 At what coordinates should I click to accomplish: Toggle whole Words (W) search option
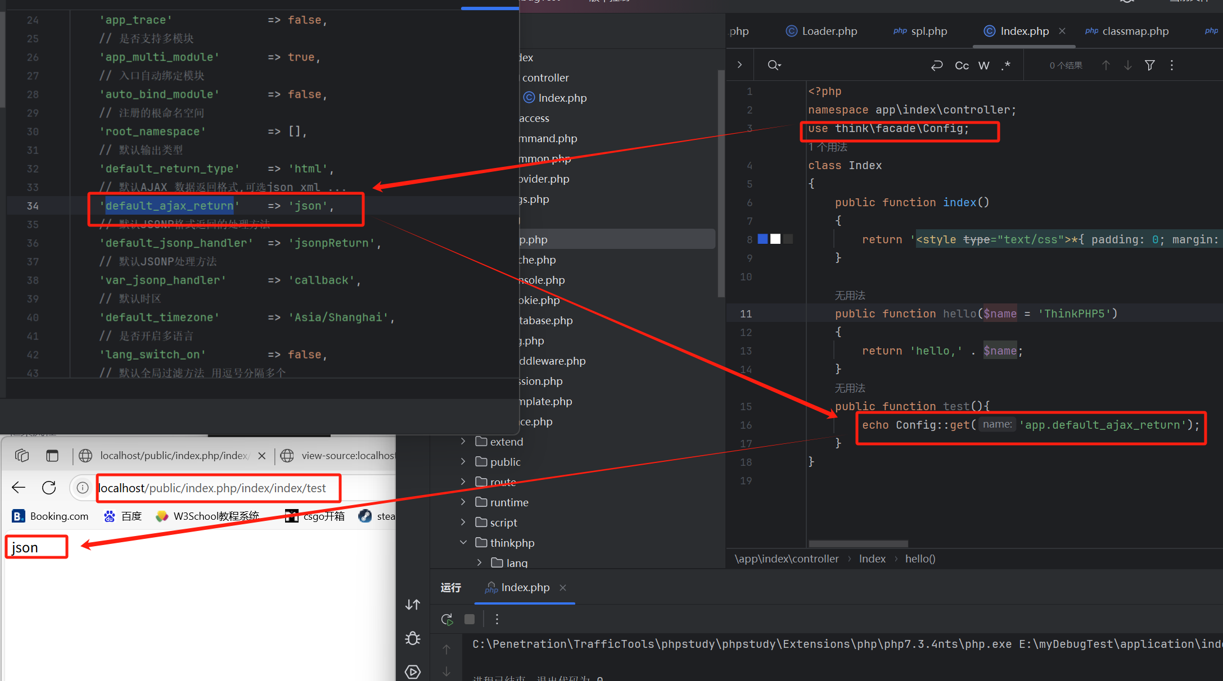tap(983, 66)
